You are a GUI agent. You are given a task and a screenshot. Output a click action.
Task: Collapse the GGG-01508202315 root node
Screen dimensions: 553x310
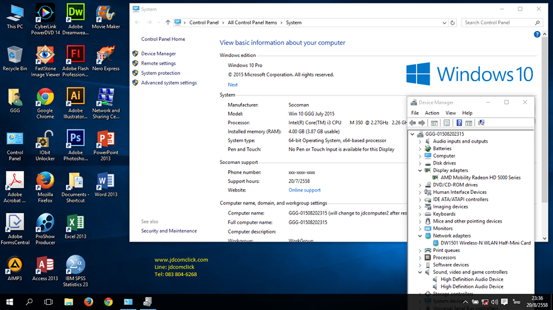(412, 134)
